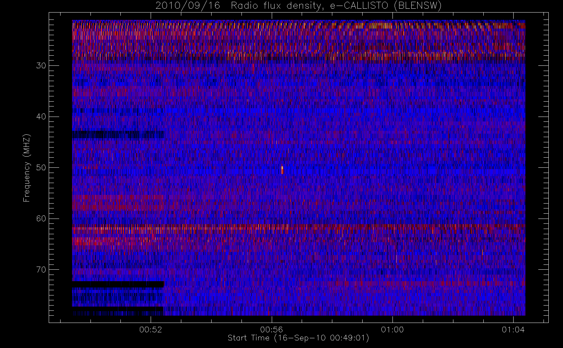Click the black data gap band below 70 MHz
Image resolution: width=563 pixels, height=348 pixels.
pos(118,284)
